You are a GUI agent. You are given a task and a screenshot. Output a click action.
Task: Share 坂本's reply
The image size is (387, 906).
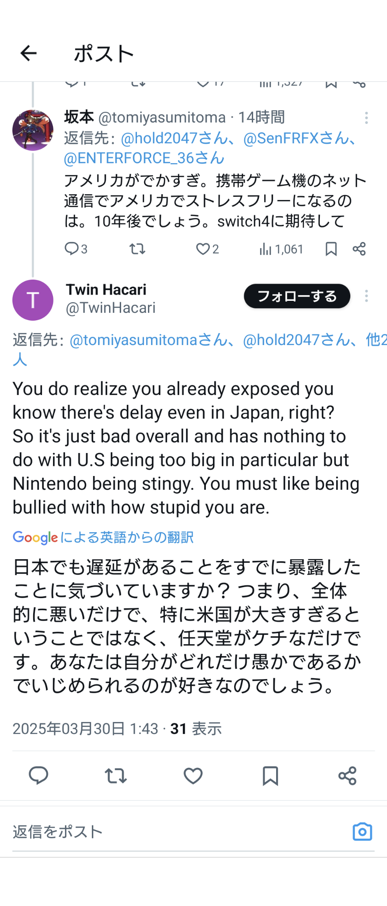(359, 249)
